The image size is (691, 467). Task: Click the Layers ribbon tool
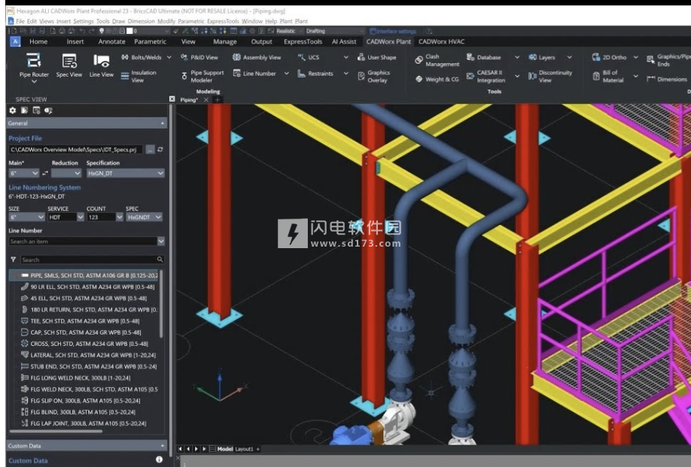click(542, 57)
